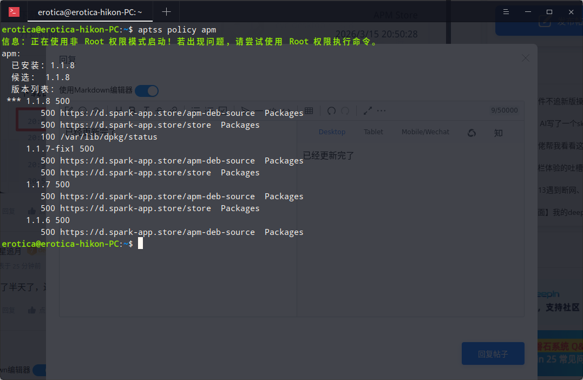Select the erotica@erotica-hikon-PC terminal tab
Image resolution: width=583 pixels, height=380 pixels.
click(x=90, y=12)
